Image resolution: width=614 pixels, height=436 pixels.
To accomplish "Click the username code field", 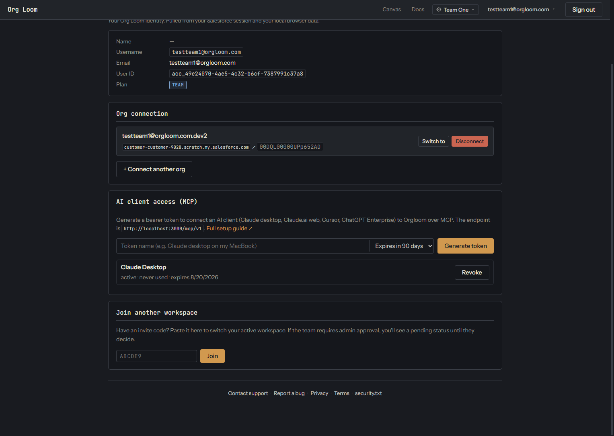I will click(206, 52).
